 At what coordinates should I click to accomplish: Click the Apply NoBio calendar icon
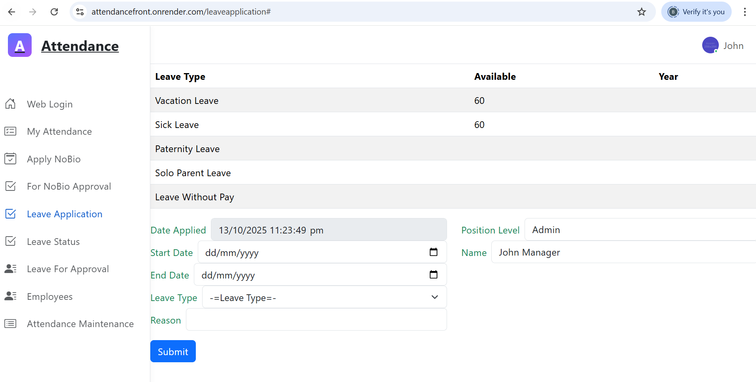click(10, 159)
